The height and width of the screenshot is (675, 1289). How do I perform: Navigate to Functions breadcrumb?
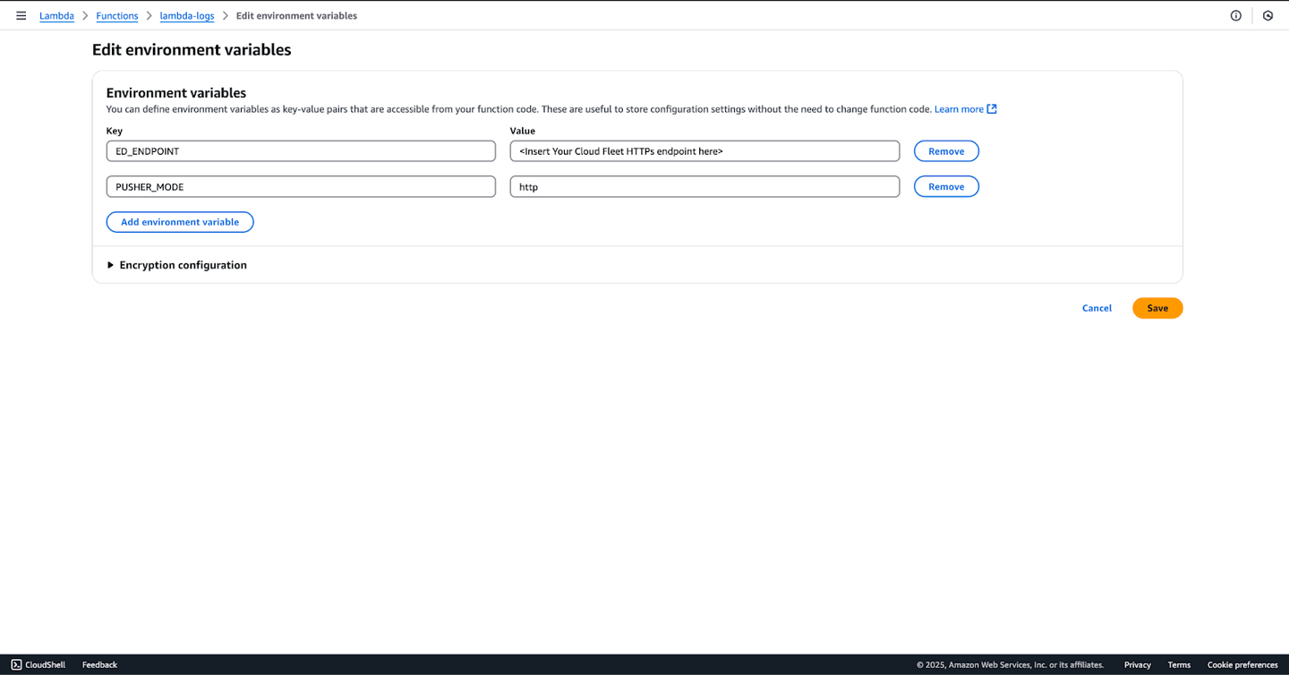(117, 16)
